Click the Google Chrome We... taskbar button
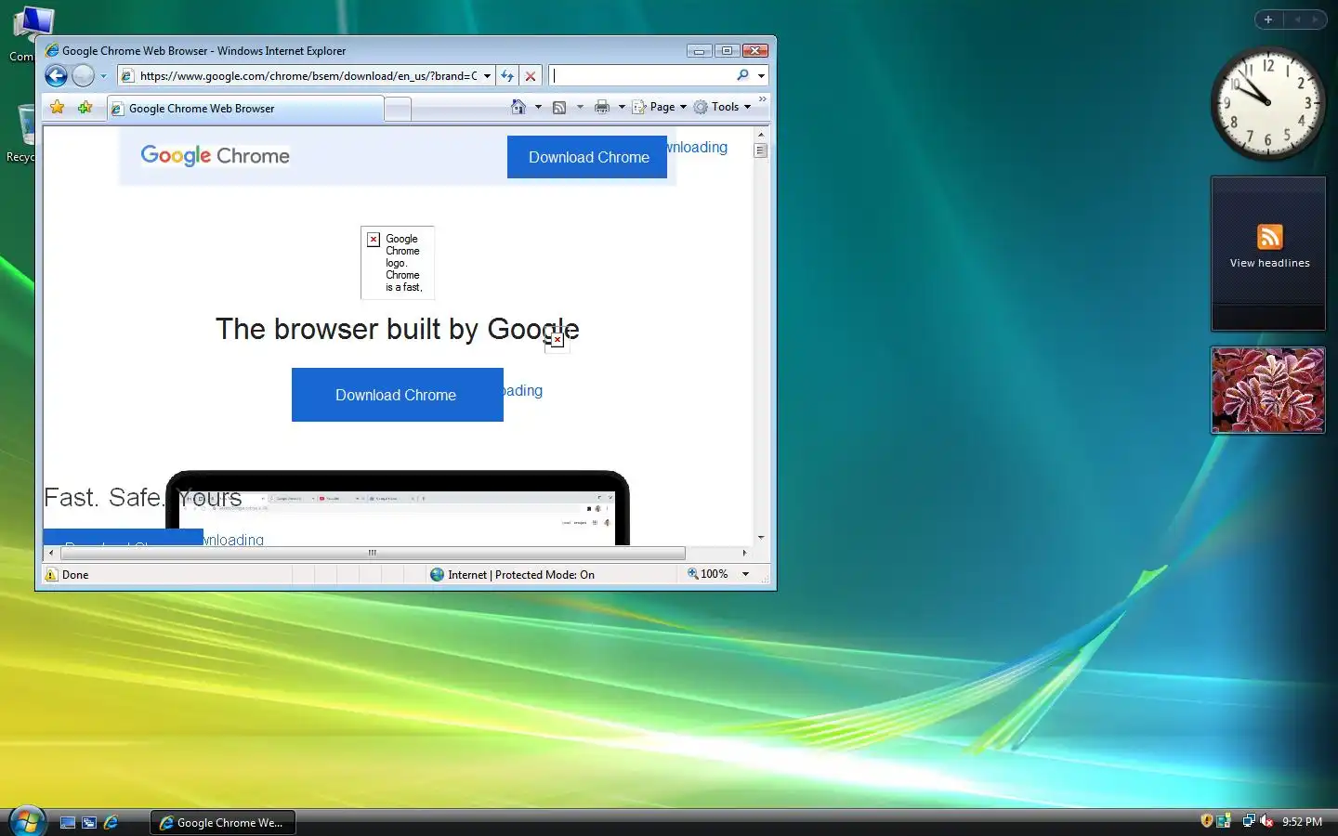Image resolution: width=1338 pixels, height=836 pixels. click(x=223, y=822)
